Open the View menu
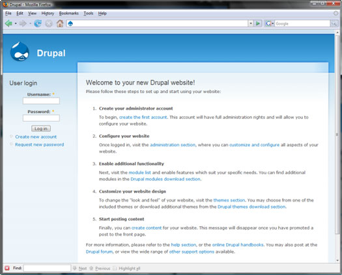The height and width of the screenshot is (275, 342). pyautogui.click(x=32, y=13)
